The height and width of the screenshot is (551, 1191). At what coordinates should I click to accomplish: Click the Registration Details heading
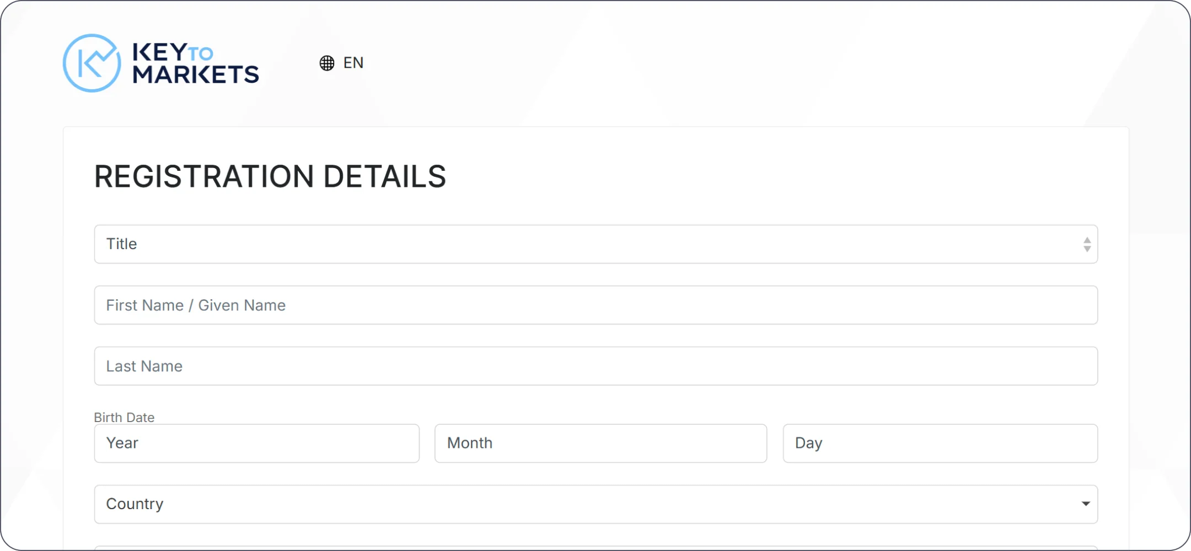click(270, 176)
